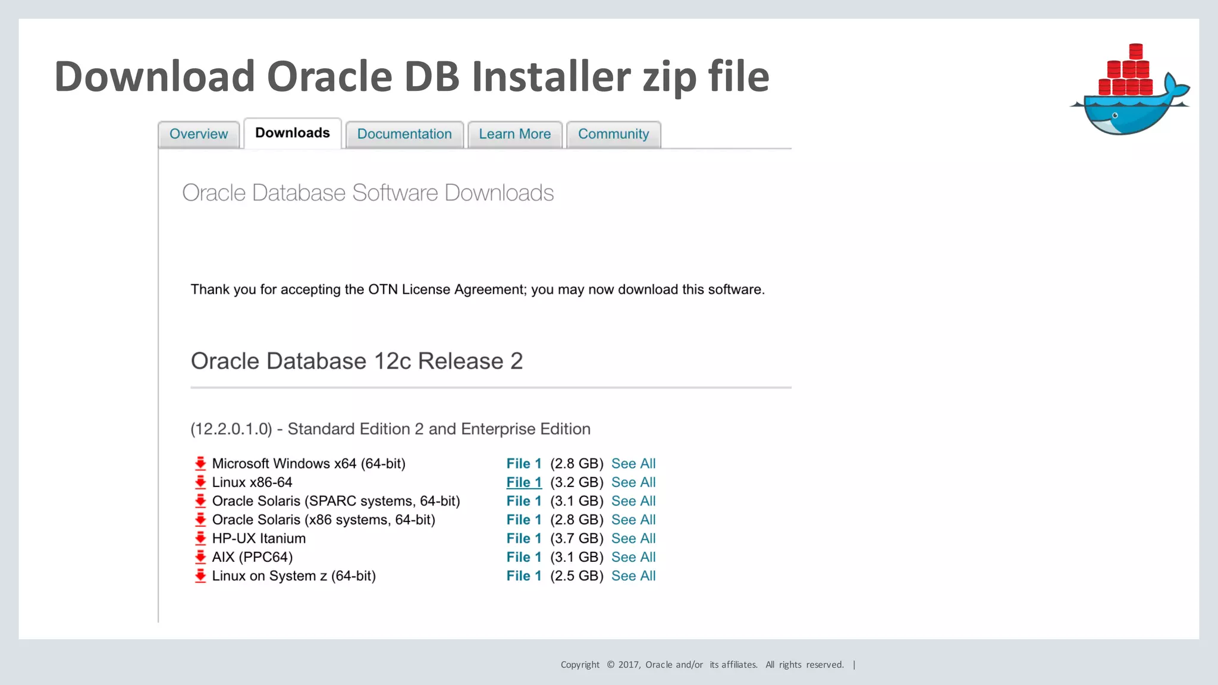
Task: Switch to the Documentation tab
Action: [404, 134]
